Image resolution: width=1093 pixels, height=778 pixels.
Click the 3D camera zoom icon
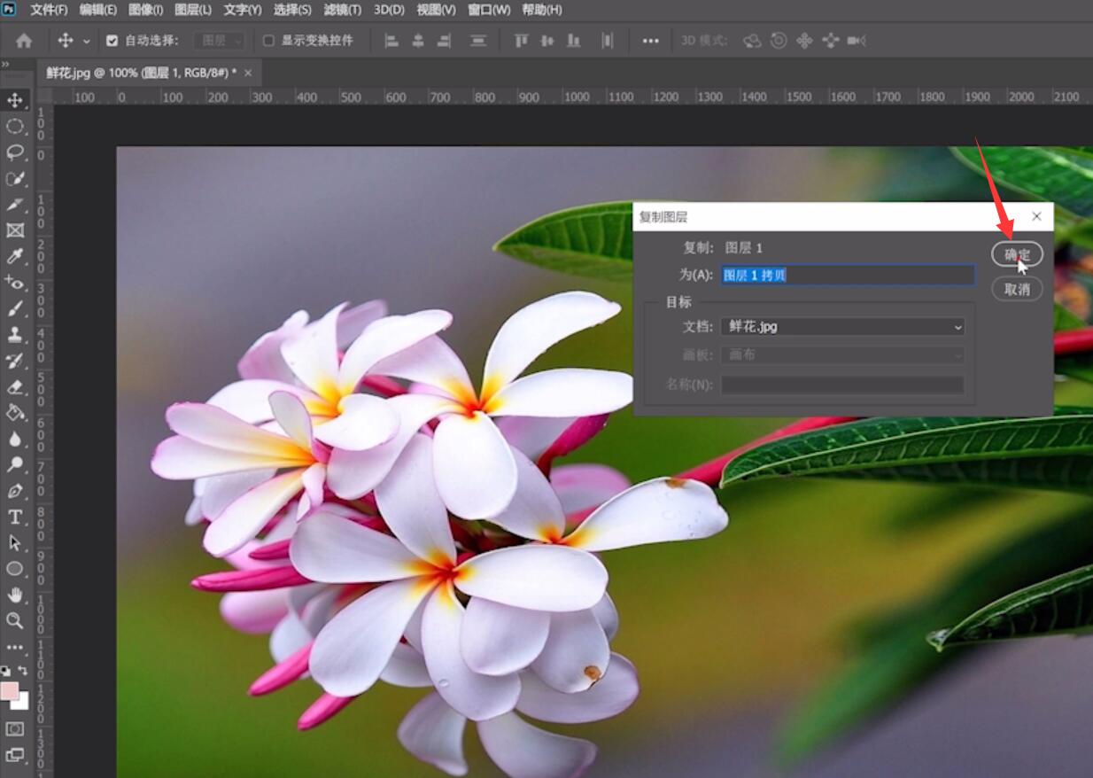click(856, 41)
